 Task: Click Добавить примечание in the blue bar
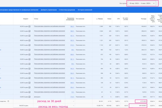(x=49, y=10)
